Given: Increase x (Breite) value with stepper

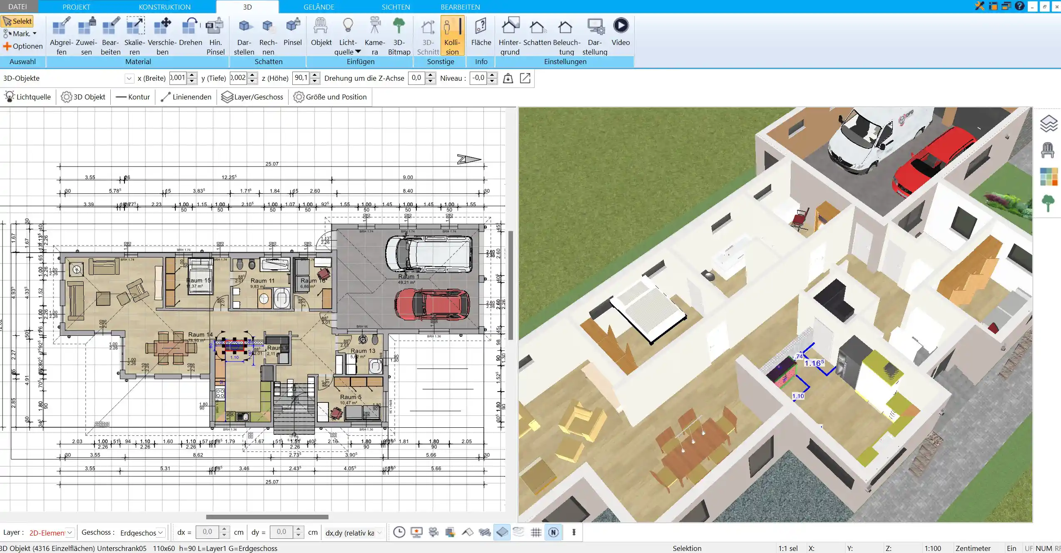Looking at the screenshot, I should tap(192, 75).
